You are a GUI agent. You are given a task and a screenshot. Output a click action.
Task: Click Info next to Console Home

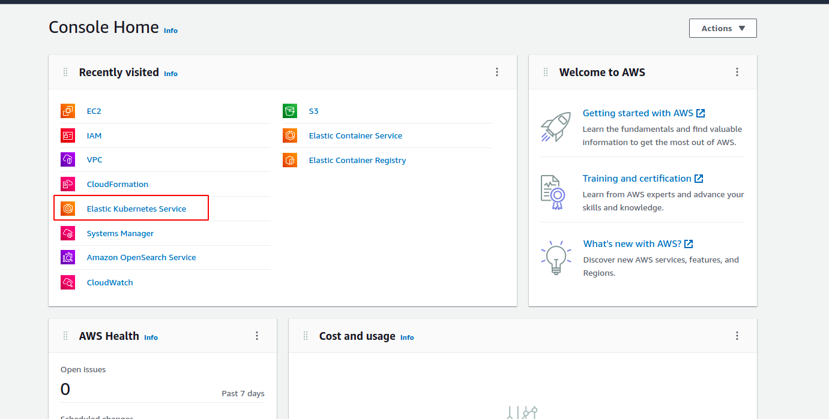tap(171, 31)
